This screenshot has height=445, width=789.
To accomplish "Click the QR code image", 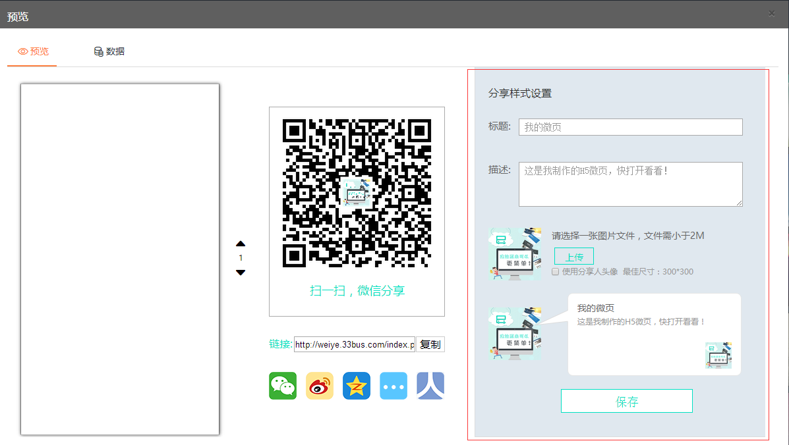I will point(357,194).
